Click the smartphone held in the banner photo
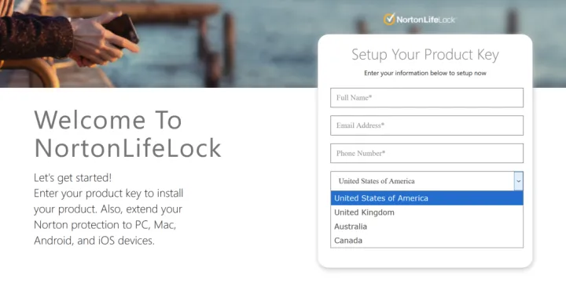The height and width of the screenshot is (283, 566). click(124, 31)
